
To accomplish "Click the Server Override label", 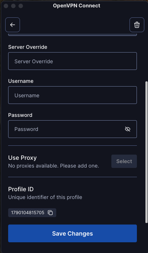I will click(x=28, y=47).
